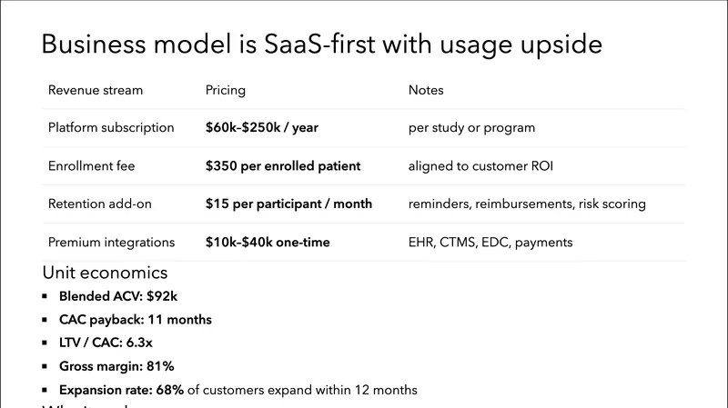Select the Gross margin: 81% bullet
The width and height of the screenshot is (728, 408).
coord(116,366)
